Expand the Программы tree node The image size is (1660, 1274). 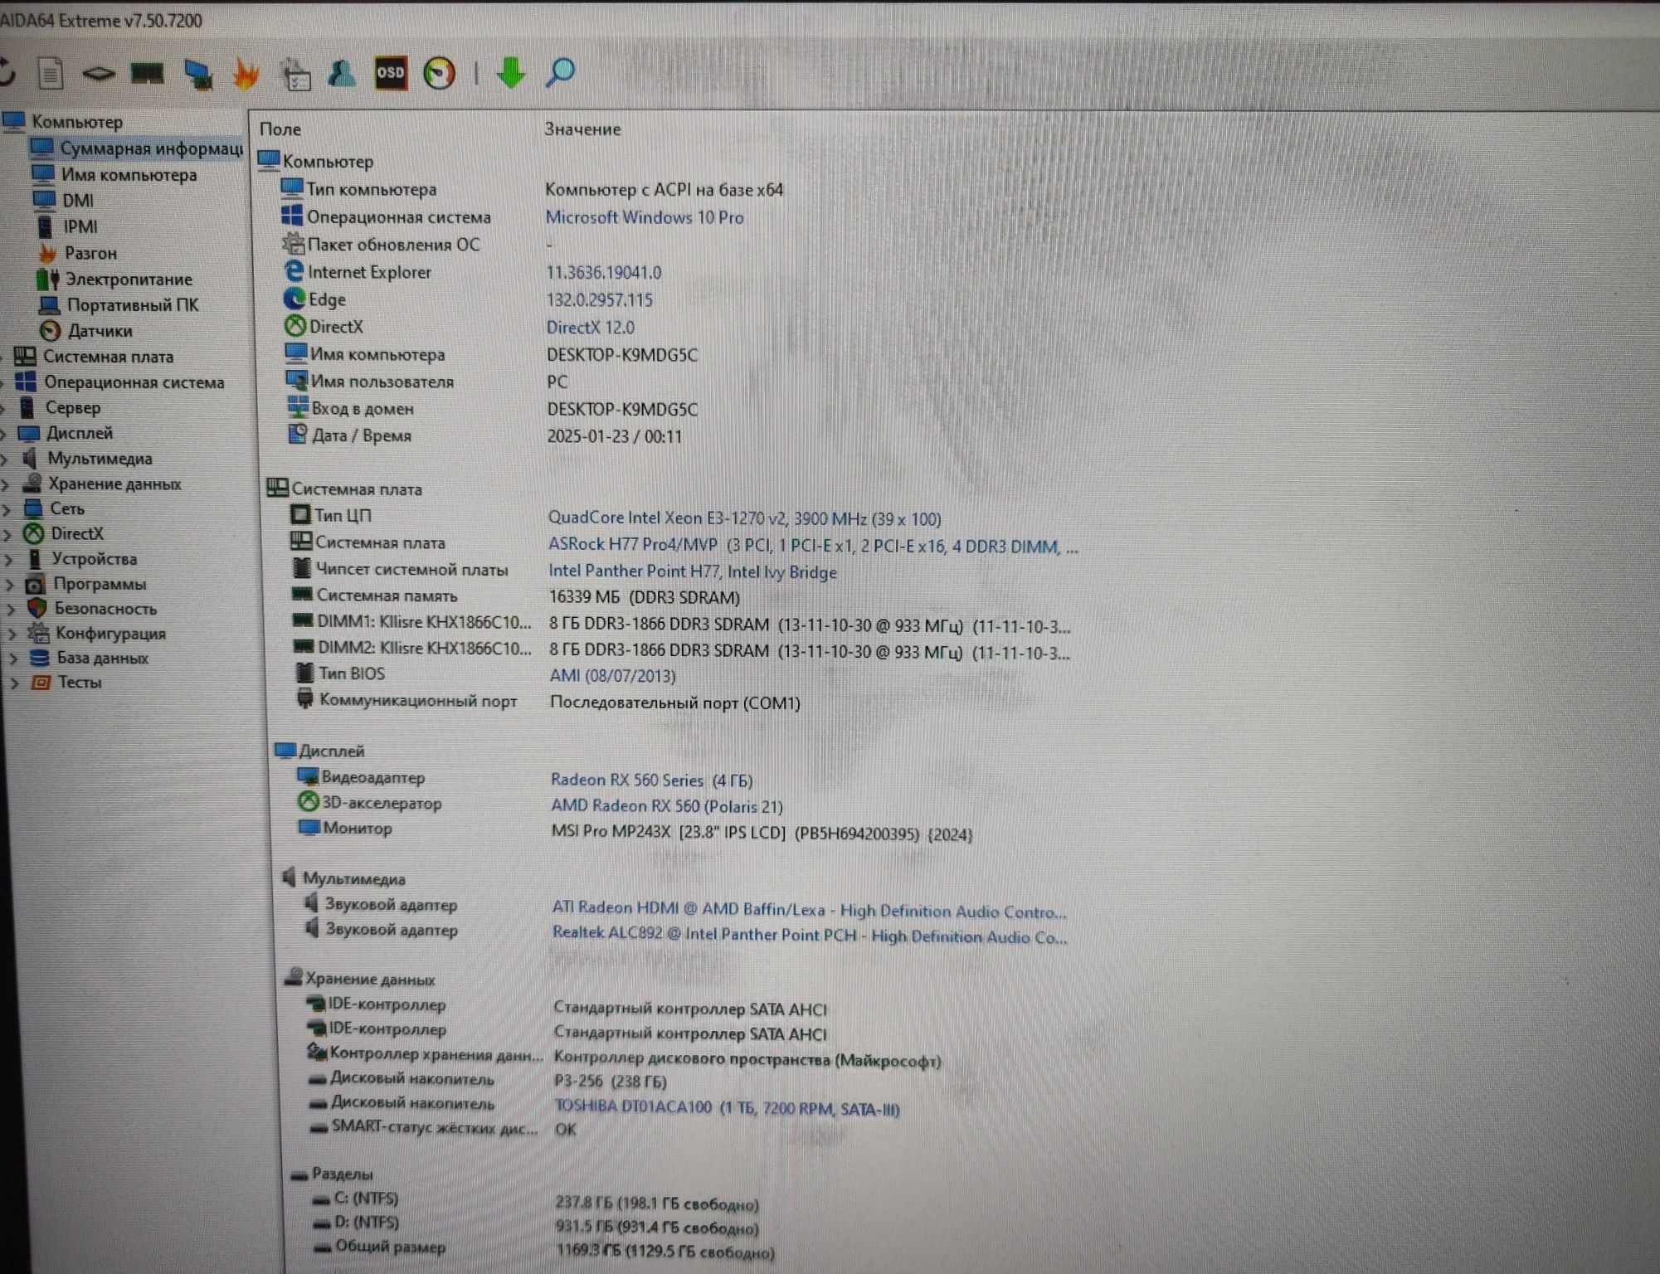pos(10,585)
